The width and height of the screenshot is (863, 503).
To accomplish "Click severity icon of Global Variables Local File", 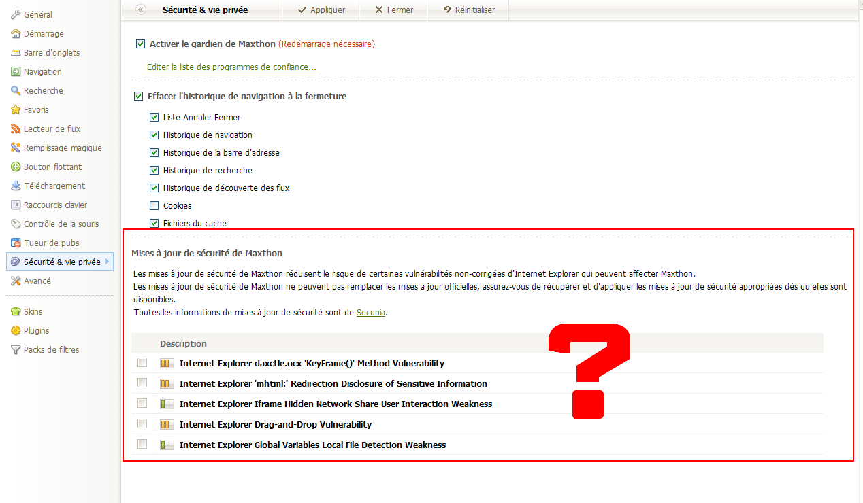I will click(167, 445).
